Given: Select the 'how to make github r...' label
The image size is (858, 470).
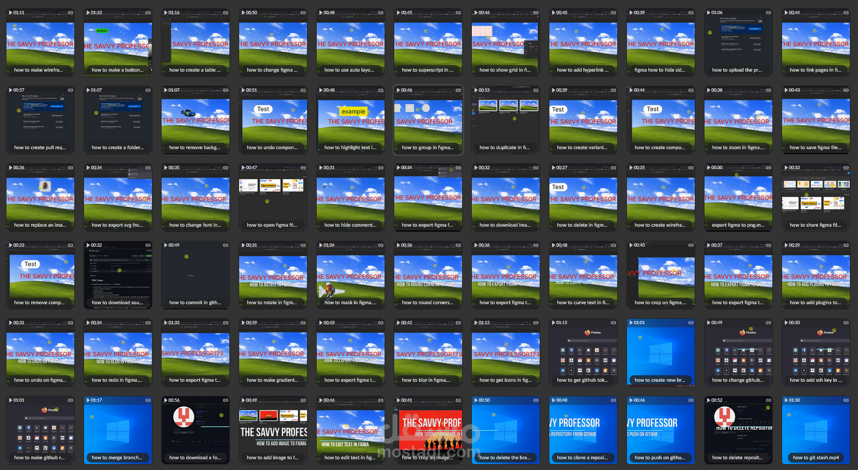Looking at the screenshot, I should (x=39, y=458).
